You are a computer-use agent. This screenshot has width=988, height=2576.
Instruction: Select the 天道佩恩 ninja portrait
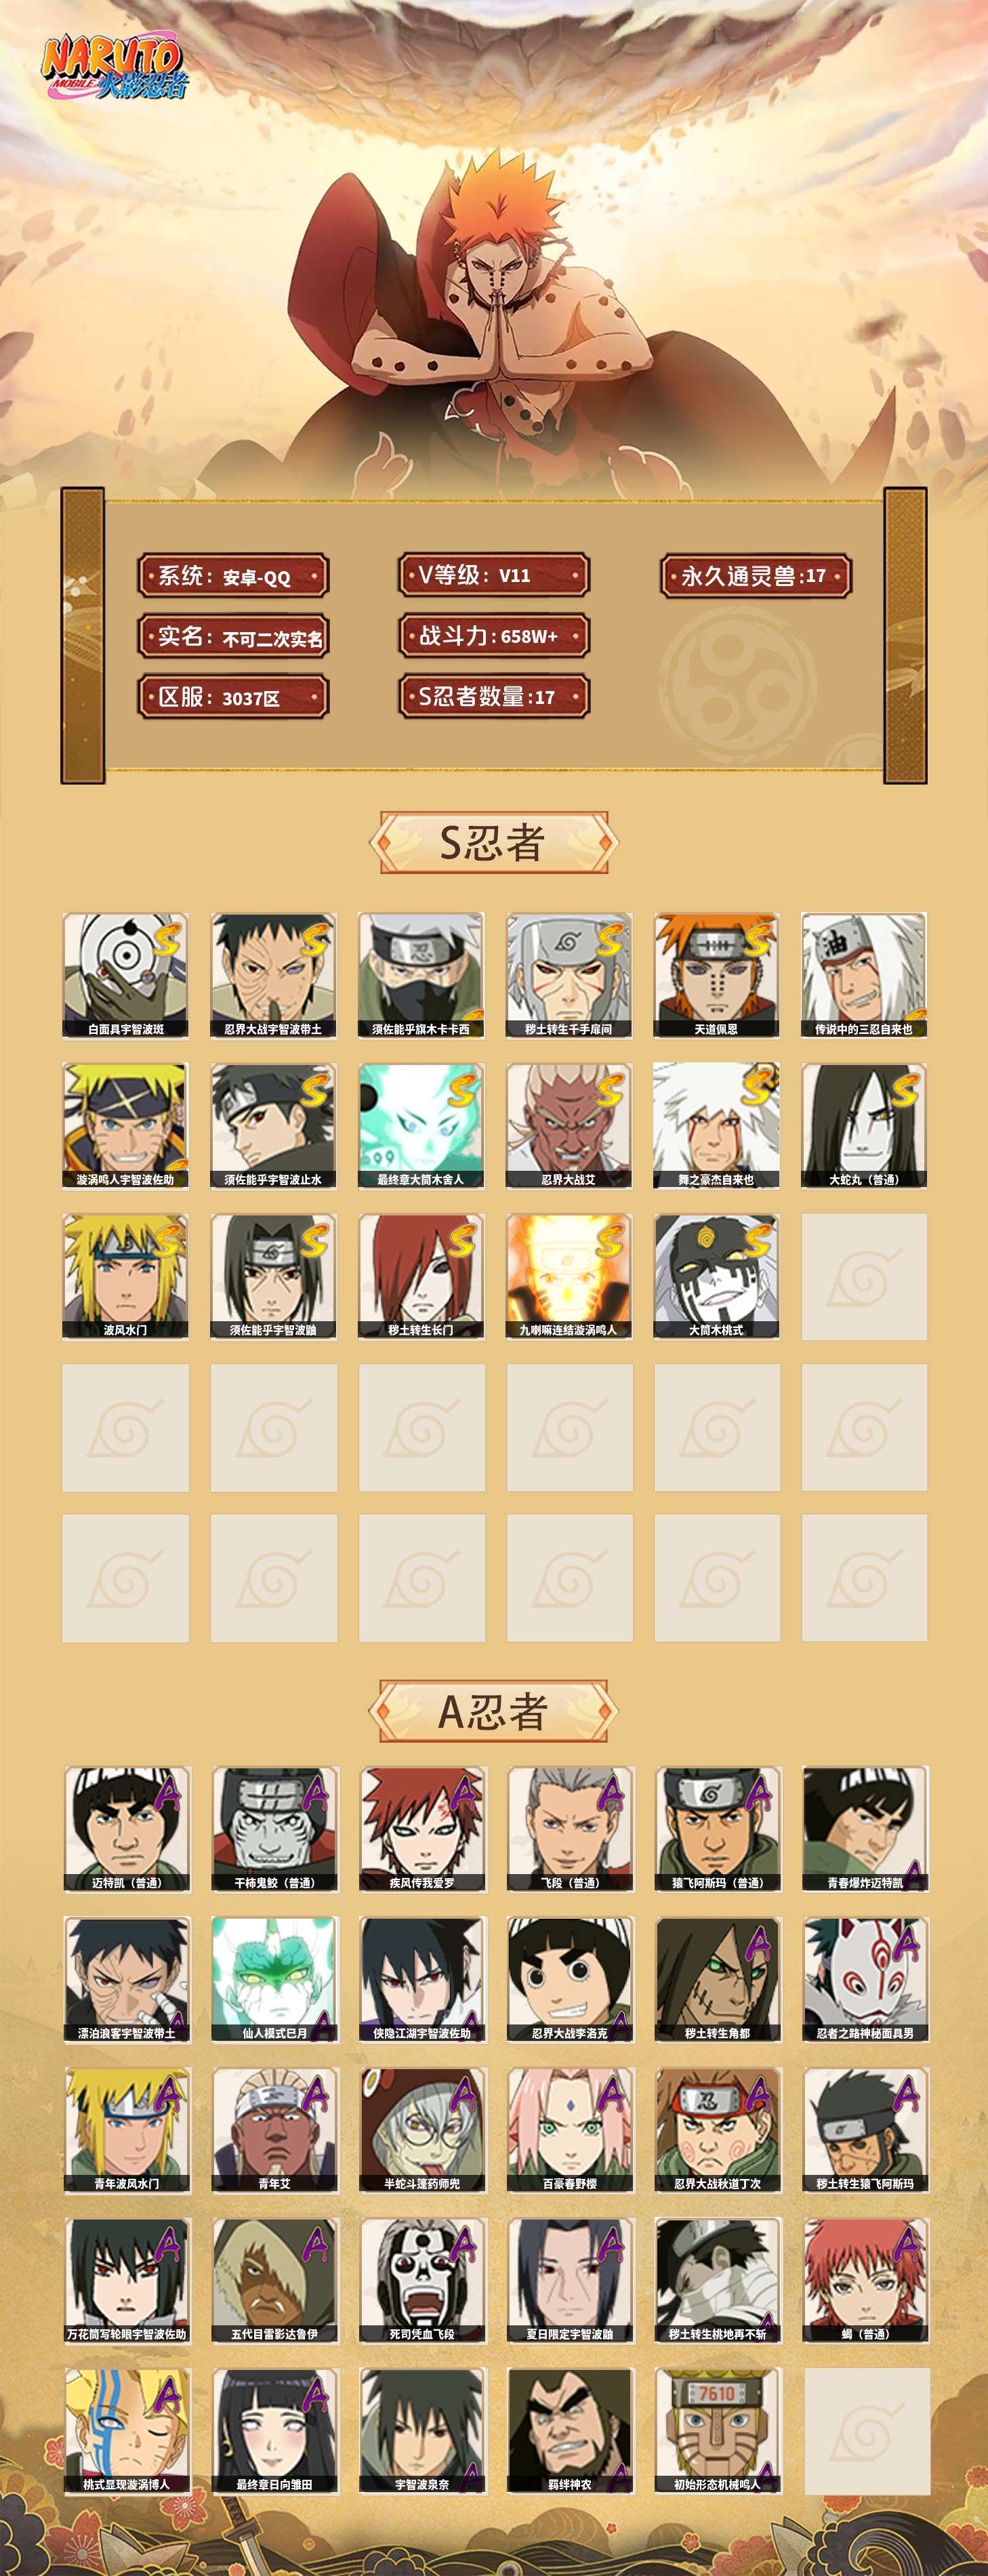point(717,975)
